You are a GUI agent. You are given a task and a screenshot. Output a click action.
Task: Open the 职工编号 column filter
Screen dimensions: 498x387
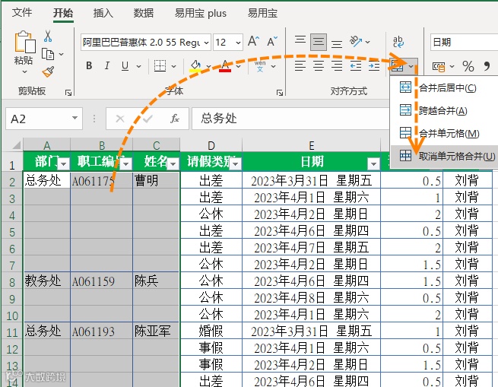tap(126, 164)
